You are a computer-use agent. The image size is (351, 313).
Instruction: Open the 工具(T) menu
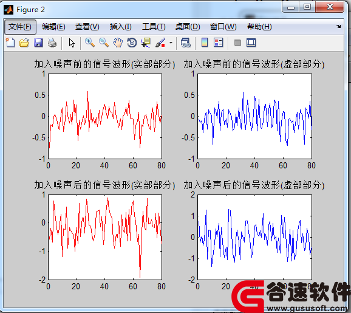154,27
